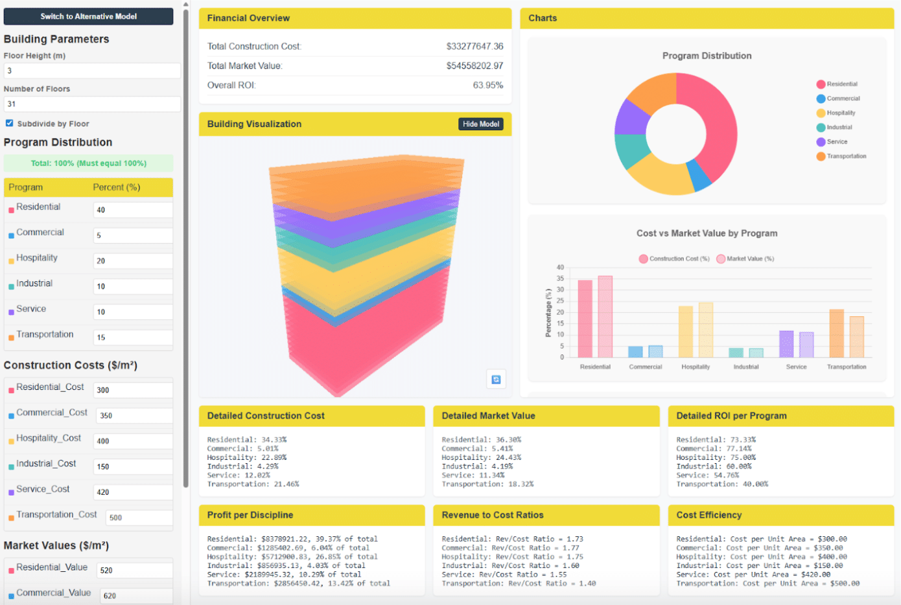The width and height of the screenshot is (901, 605).
Task: Click the Transportation legend marker in the donut chart
Action: click(x=821, y=156)
